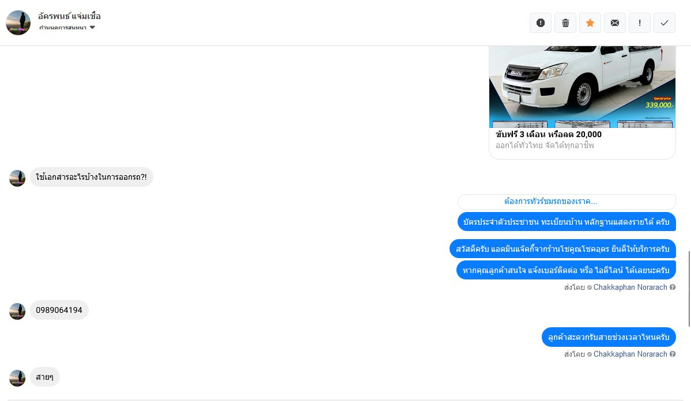Click help icon beside bottom Chakkaphan Norarach

(673, 354)
